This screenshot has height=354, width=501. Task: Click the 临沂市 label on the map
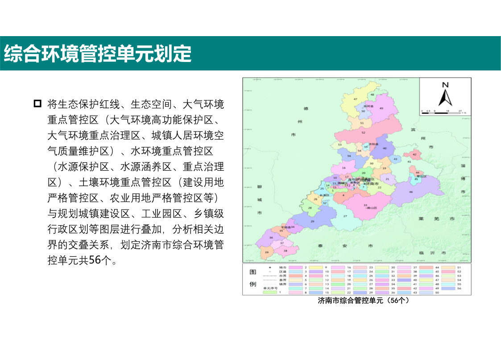(x=433, y=253)
